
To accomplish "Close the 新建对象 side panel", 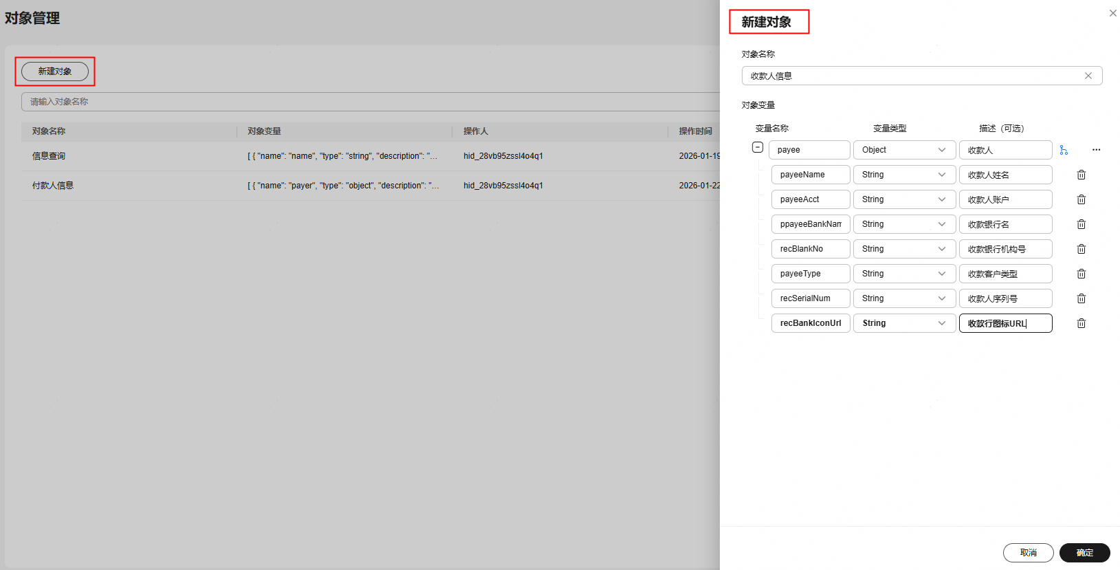I will click(x=1112, y=13).
